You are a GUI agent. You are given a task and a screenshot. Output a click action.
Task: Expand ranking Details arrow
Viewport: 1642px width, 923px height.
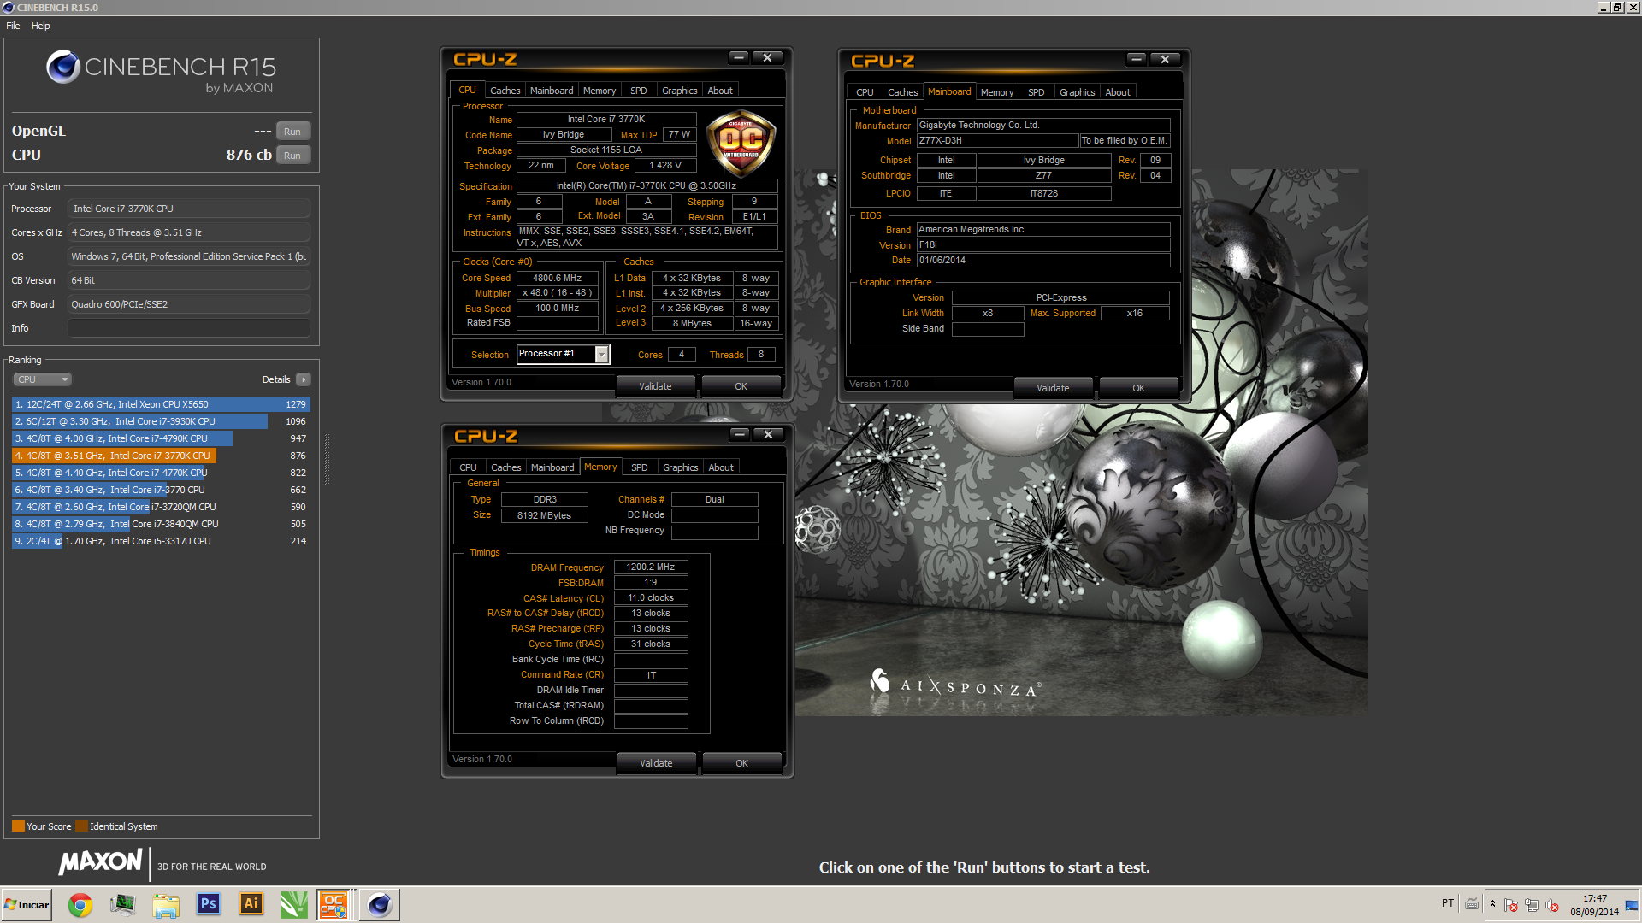click(304, 379)
